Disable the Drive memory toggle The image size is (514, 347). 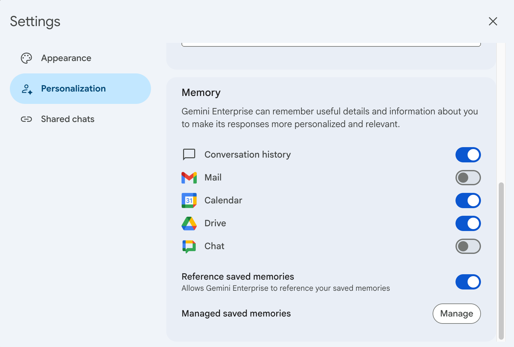pyautogui.click(x=468, y=223)
